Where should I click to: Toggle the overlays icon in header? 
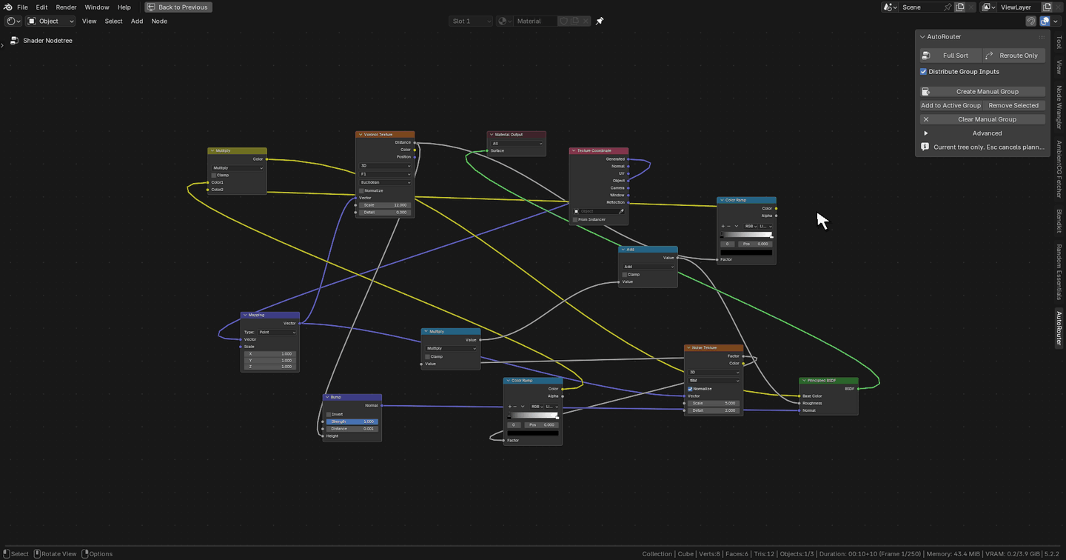pos(1045,21)
